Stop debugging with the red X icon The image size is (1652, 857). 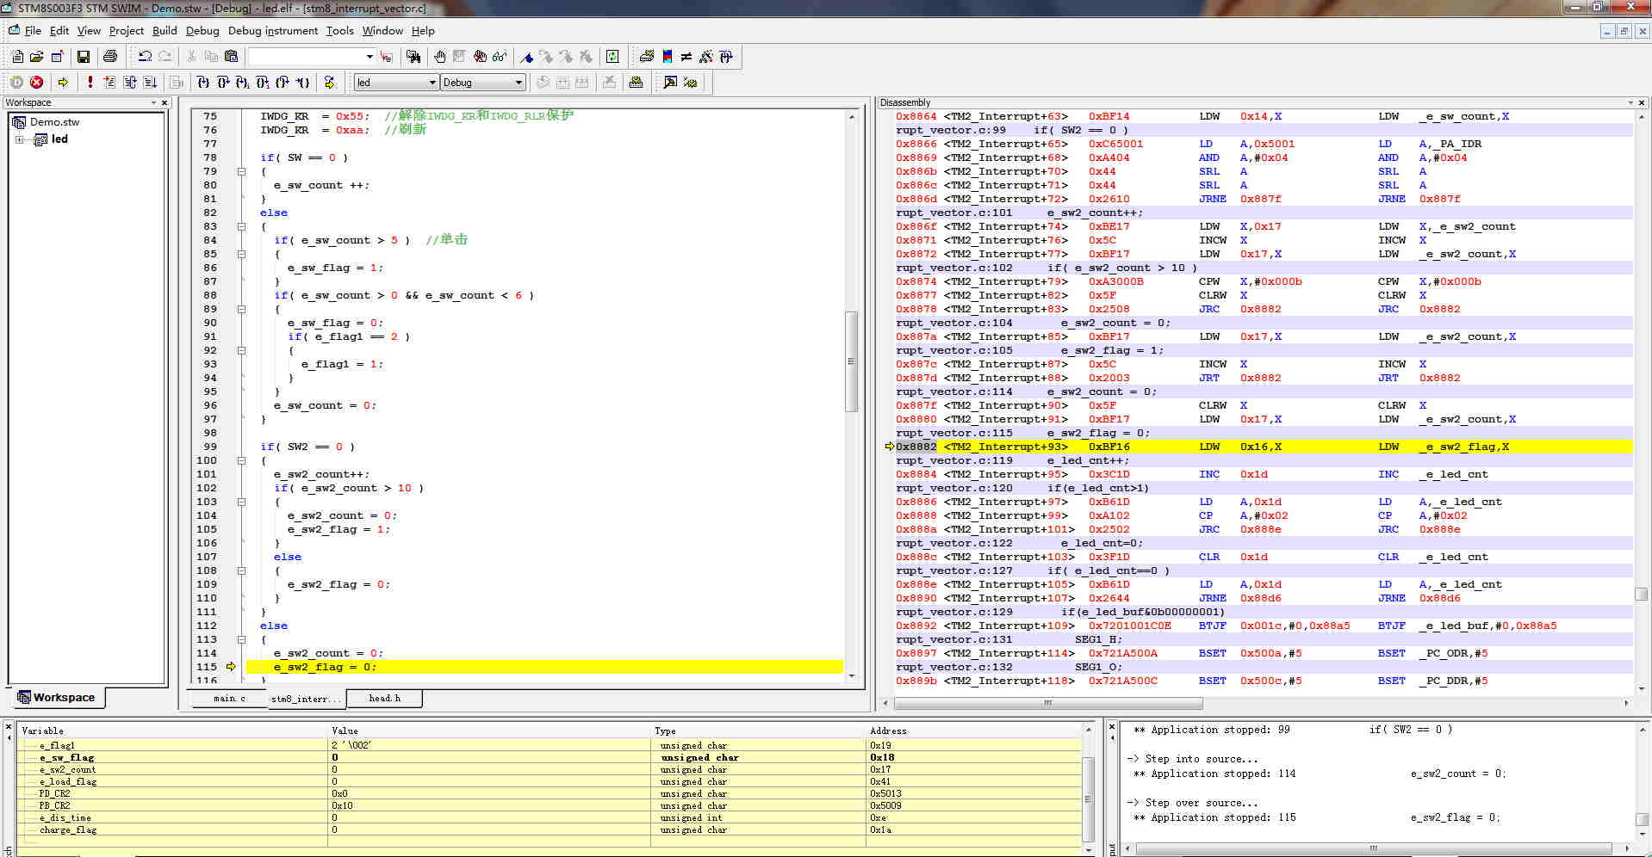point(36,83)
